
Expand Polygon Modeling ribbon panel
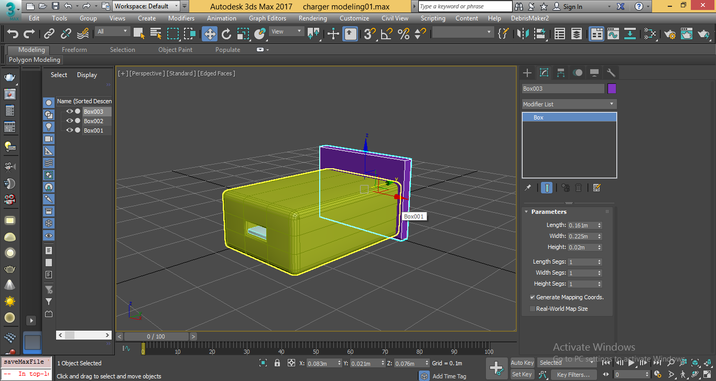[35, 60]
